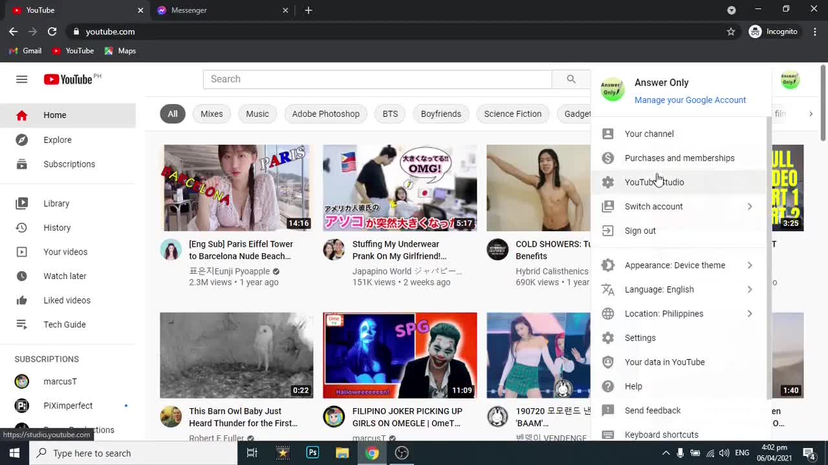828x465 pixels.
Task: Select Send feedback in the menu
Action: point(679,410)
